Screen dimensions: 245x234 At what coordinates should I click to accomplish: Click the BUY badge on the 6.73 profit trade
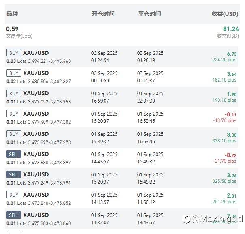pyautogui.click(x=14, y=53)
